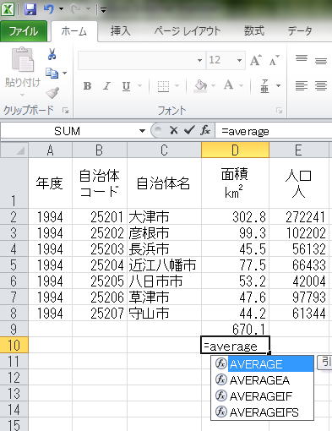Toggle Italic formatting
Viewport: 332px width, 431px height.
[106, 85]
